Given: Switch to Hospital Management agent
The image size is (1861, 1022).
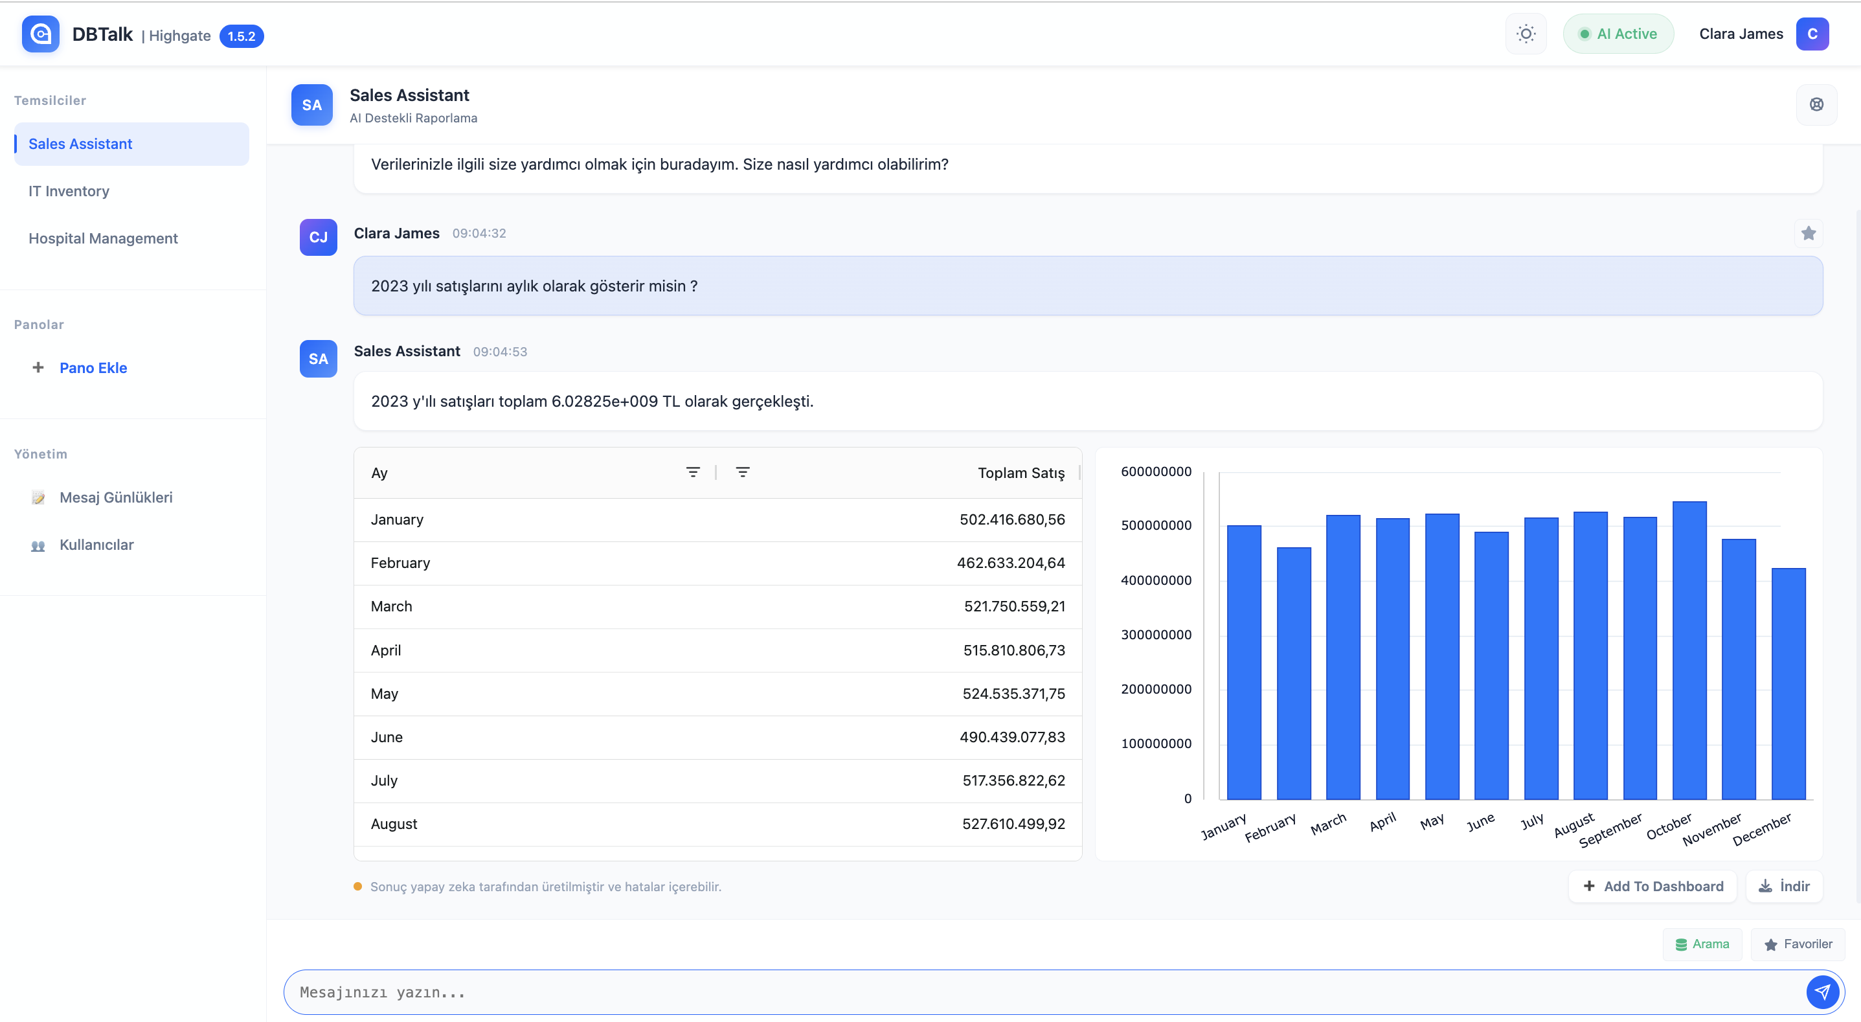Looking at the screenshot, I should point(102,238).
